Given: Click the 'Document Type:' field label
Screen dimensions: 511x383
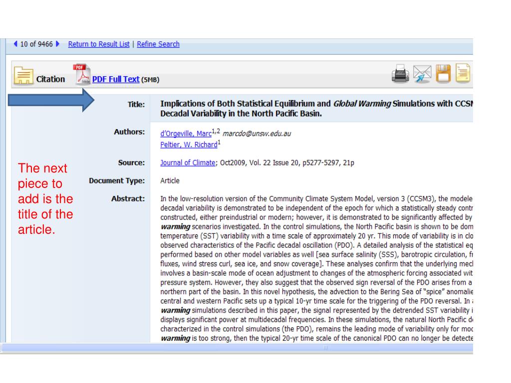Looking at the screenshot, I should [x=117, y=181].
